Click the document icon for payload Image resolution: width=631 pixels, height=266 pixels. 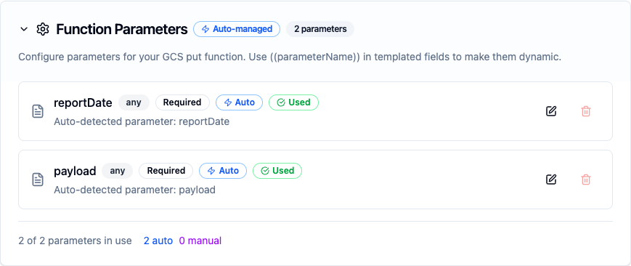tap(38, 180)
